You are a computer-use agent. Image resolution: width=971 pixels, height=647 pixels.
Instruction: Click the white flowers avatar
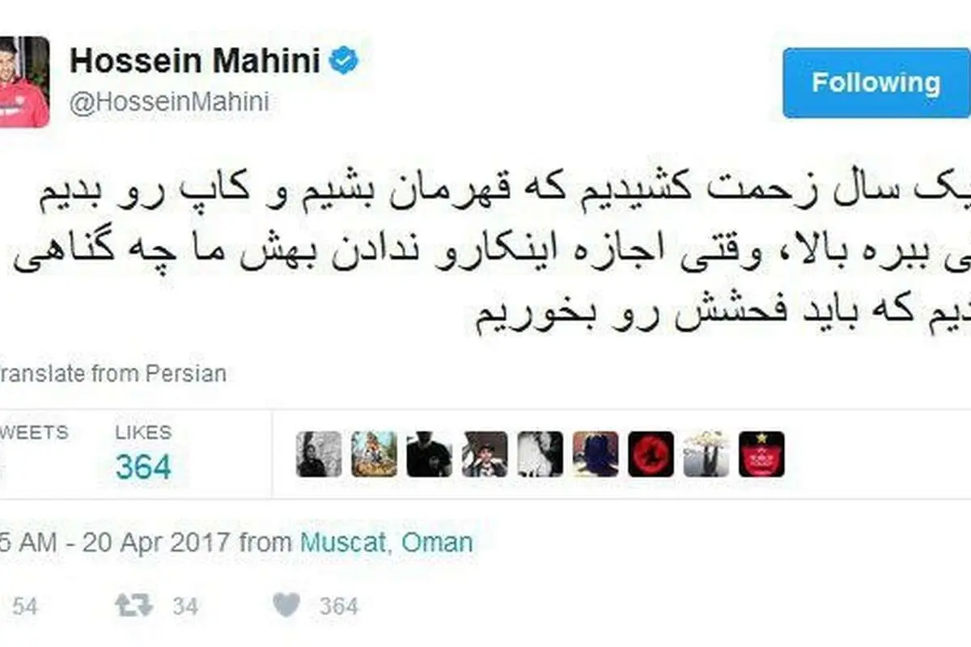point(706,455)
